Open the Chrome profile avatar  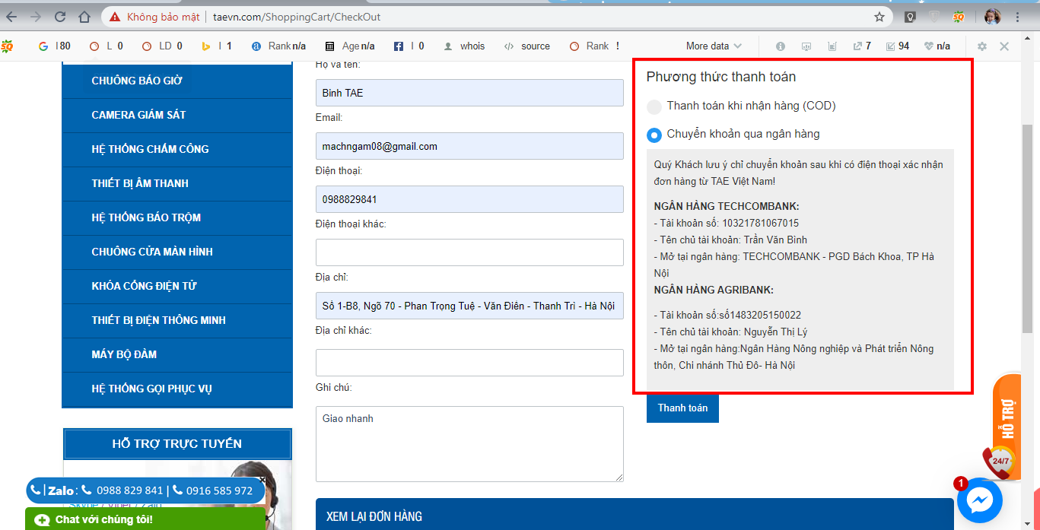pos(992,17)
